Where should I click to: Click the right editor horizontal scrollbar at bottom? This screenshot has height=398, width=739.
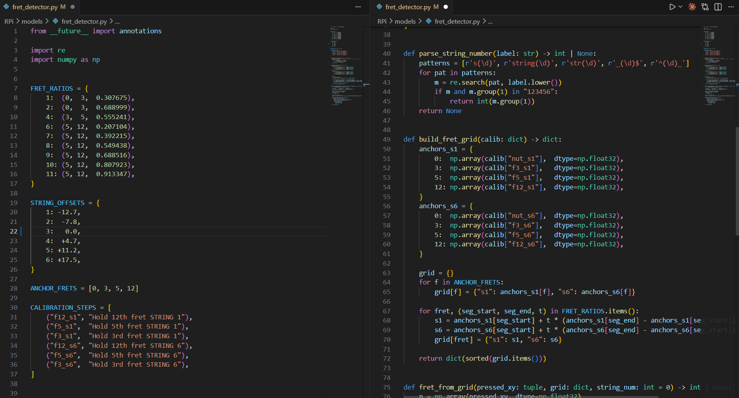pyautogui.click(x=530, y=396)
